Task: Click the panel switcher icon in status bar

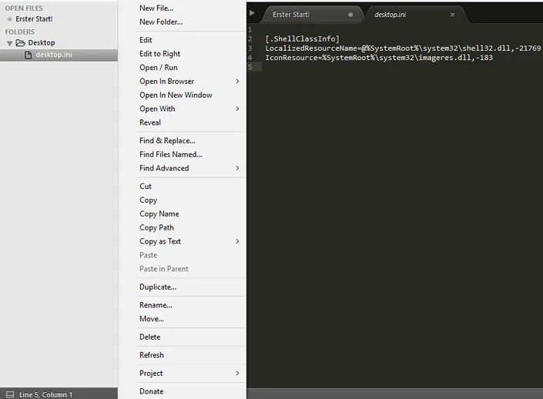Action: click(10, 394)
